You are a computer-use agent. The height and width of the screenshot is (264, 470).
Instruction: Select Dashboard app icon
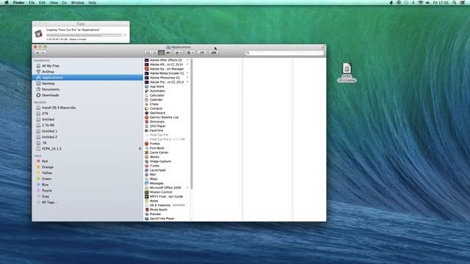147,113
